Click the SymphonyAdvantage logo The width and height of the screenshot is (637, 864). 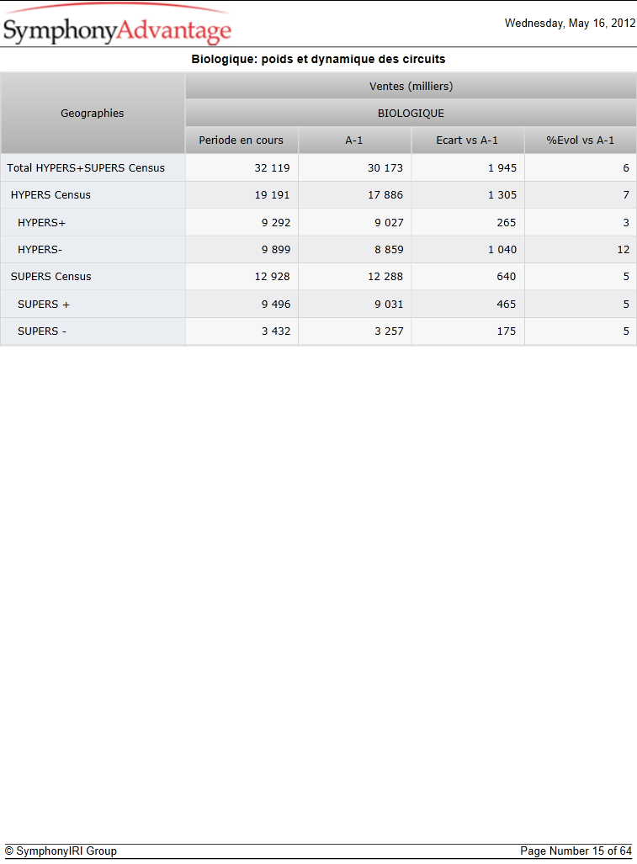117,25
